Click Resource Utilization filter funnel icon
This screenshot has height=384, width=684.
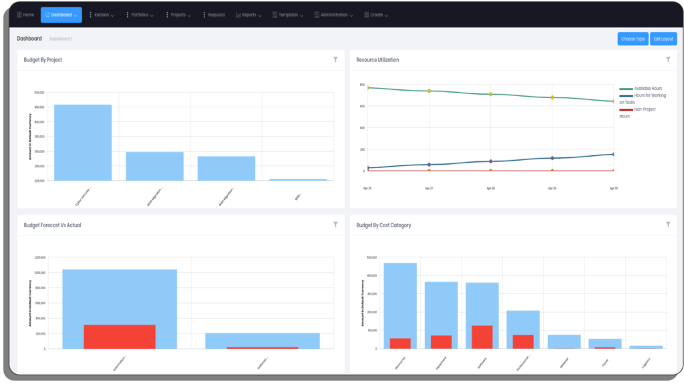click(x=668, y=60)
